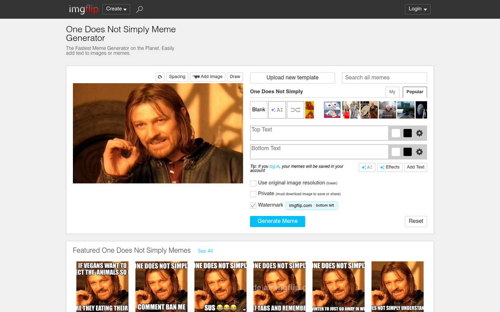500x312 pixels.
Task: Open the black color swatch for Top Text
Action: (407, 133)
